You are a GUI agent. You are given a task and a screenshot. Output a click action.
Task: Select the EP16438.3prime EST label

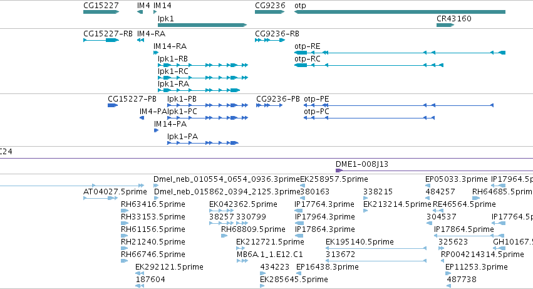pos(328,267)
